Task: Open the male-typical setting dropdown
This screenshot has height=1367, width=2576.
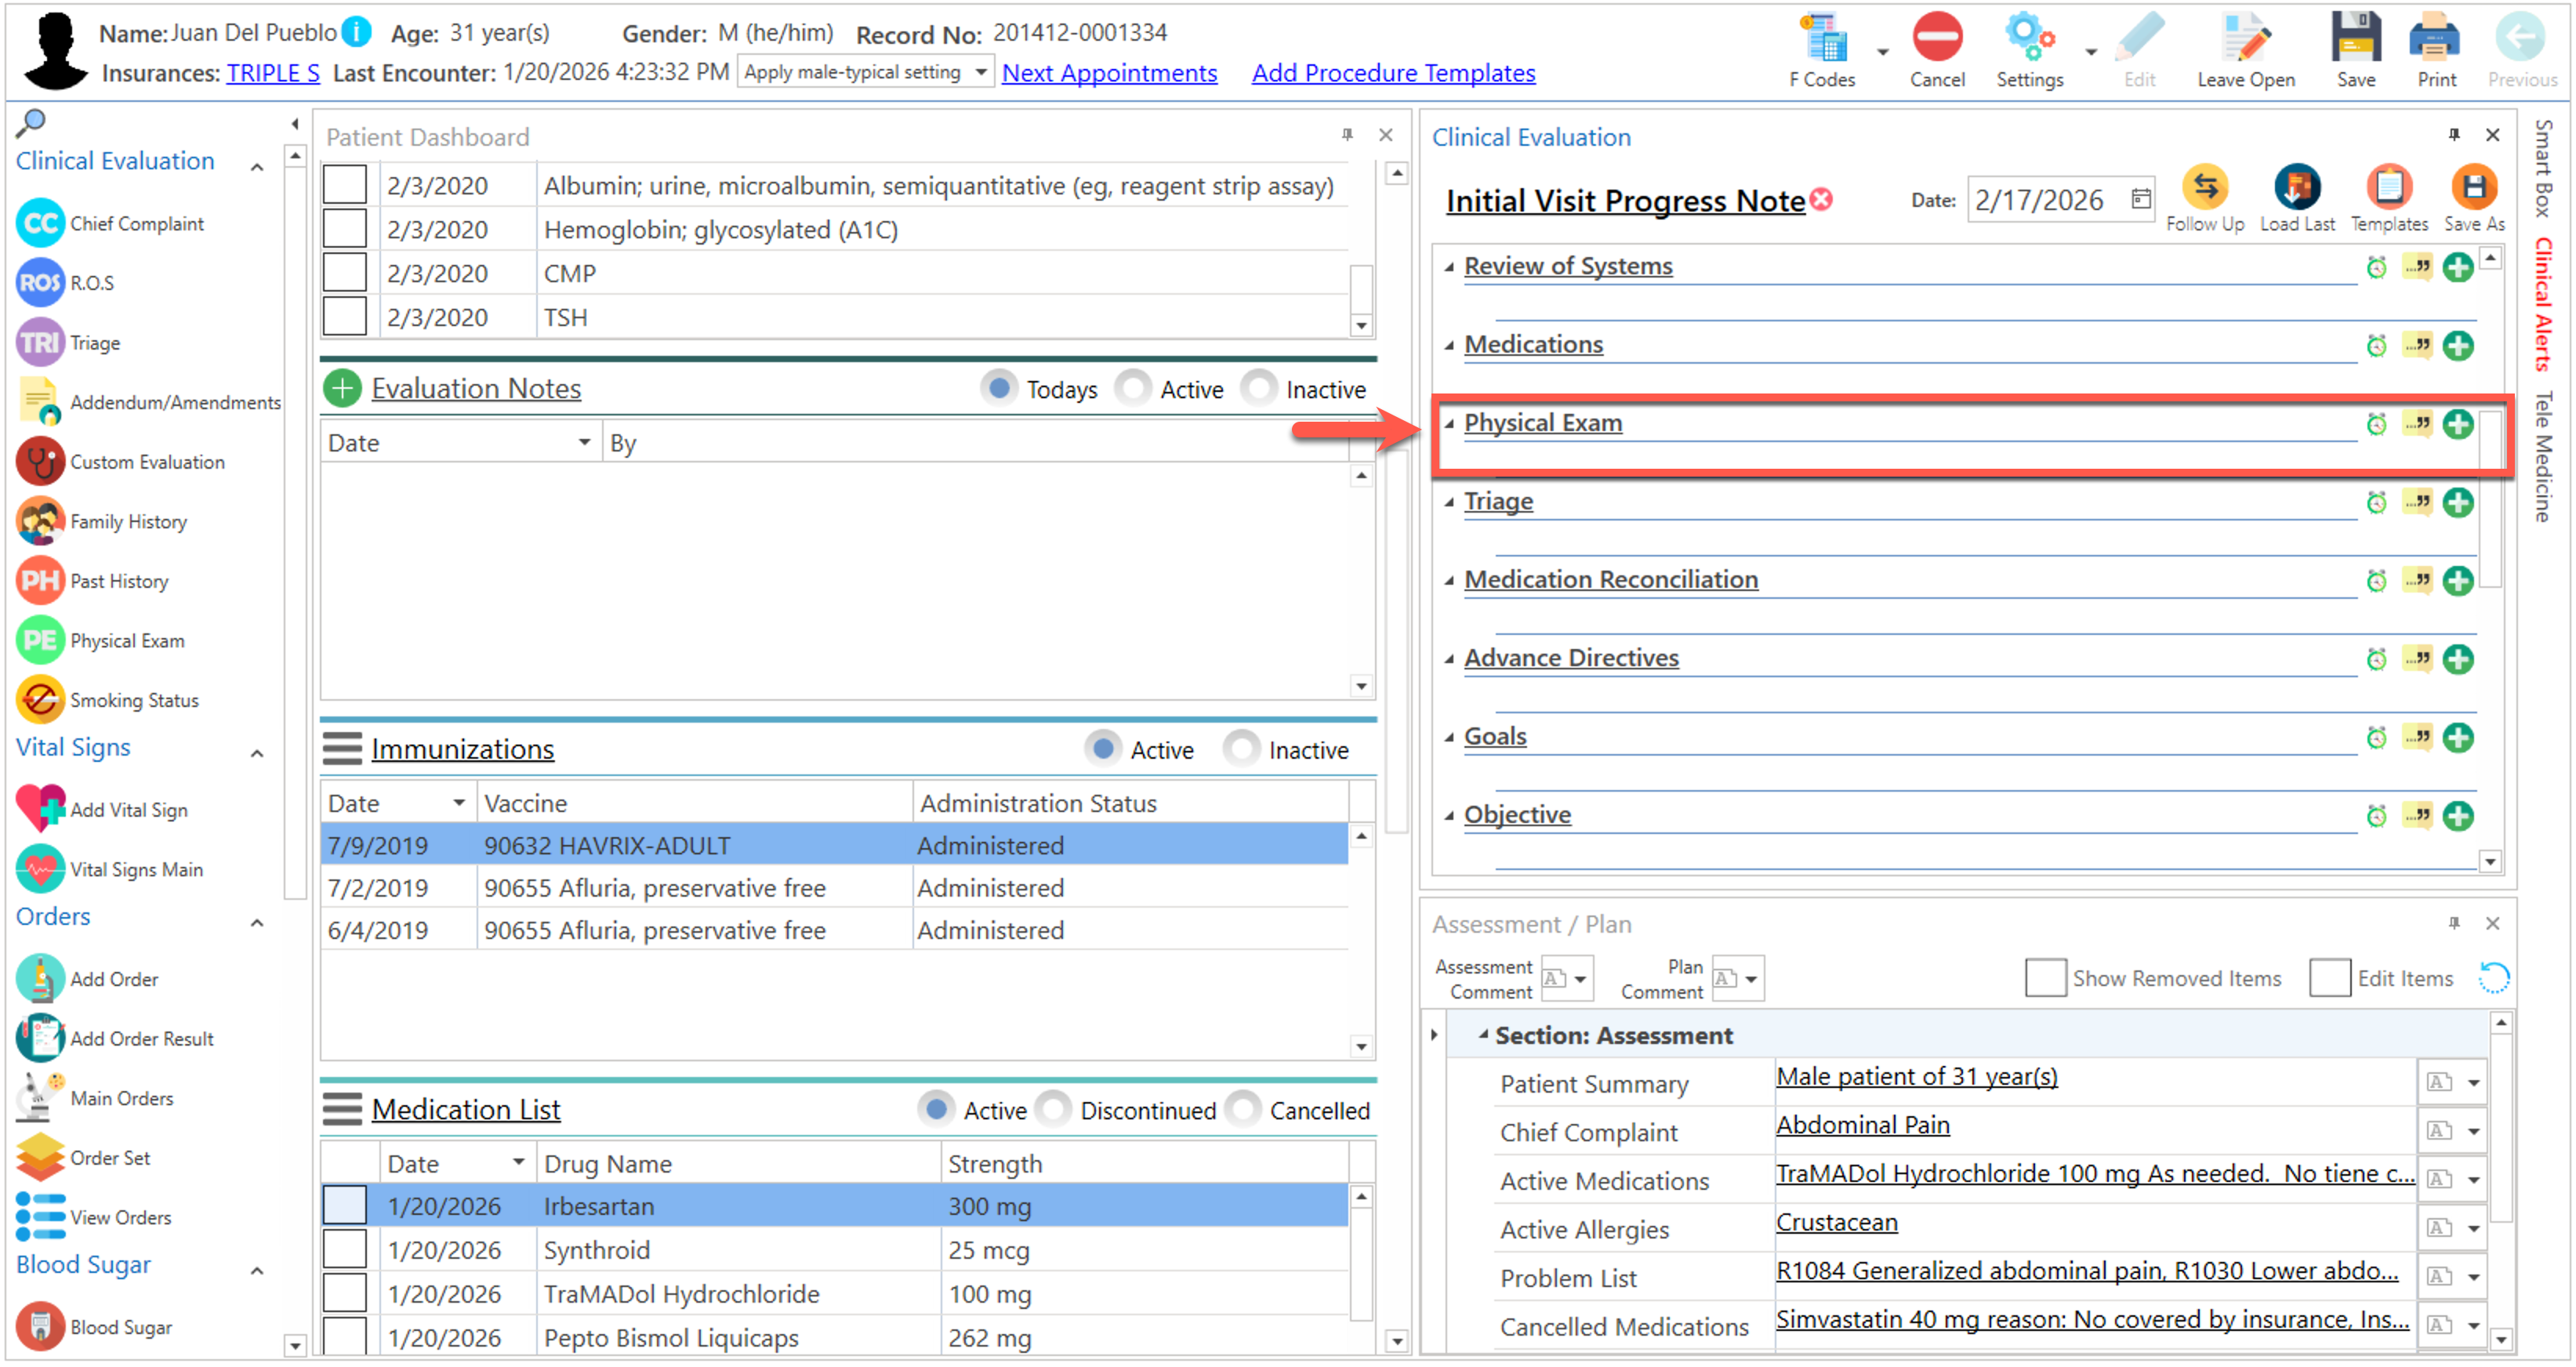Action: (x=981, y=72)
